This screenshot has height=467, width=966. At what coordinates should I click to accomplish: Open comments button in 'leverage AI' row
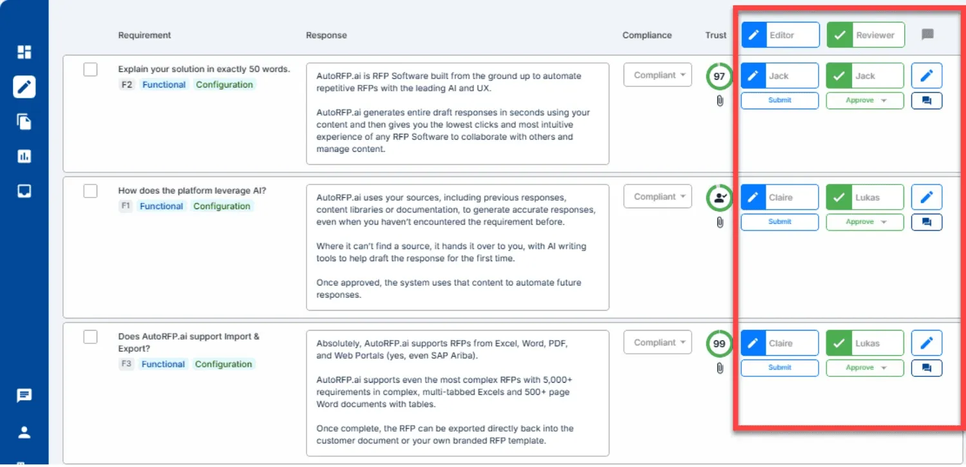click(x=927, y=222)
